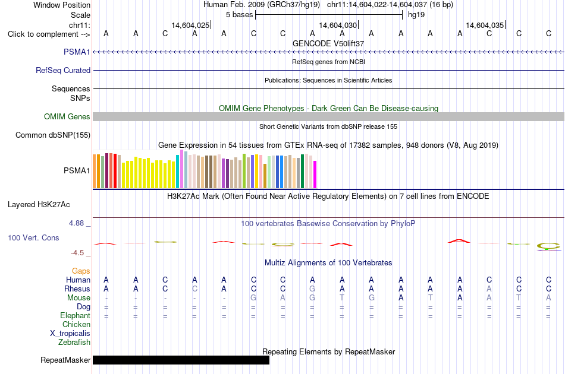Screen dimensions: 565x374
Task: Click the 'Human Feb. 2009 (GRCh37/hg19)' assembly text
Action: [x=262, y=5]
